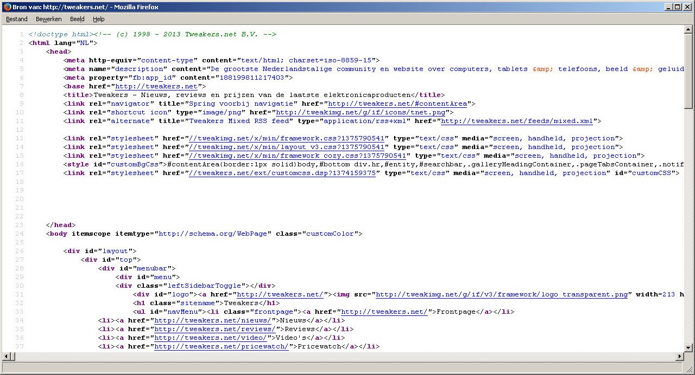
Task: Click the style id customBgCss line
Action: 374,164
